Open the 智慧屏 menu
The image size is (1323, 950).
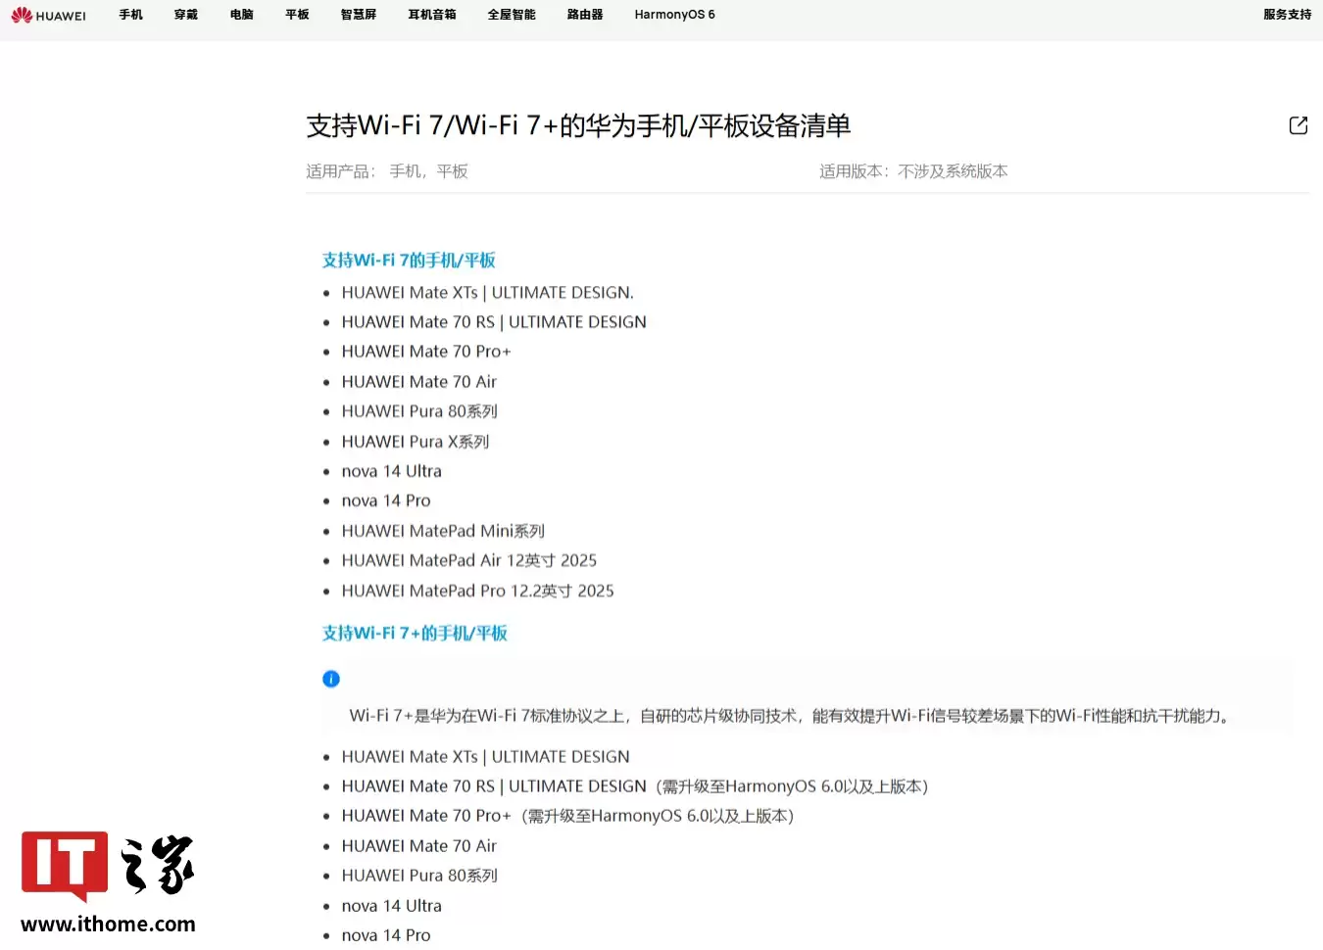point(358,15)
